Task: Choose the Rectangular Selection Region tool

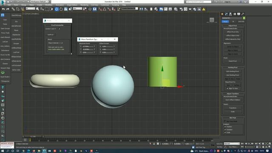Action: [x=47, y=9]
